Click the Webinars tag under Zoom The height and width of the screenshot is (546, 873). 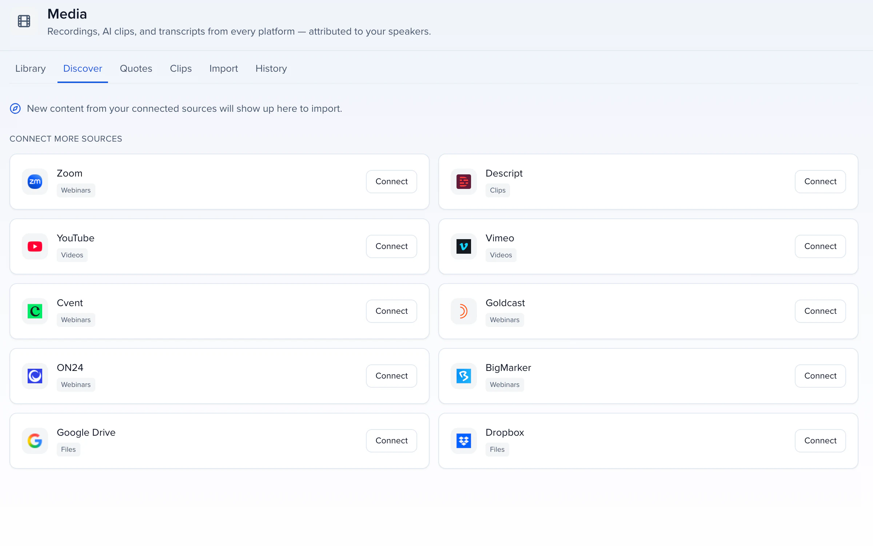[x=76, y=190]
